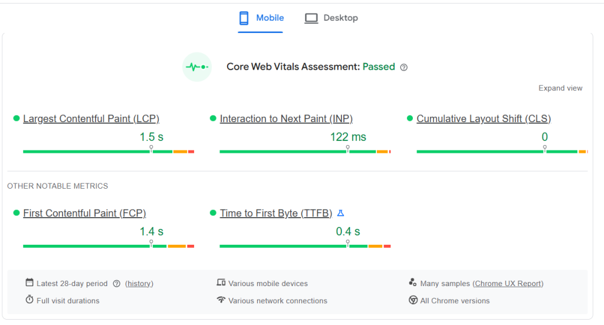
Task: Open the Largest Contentful Paint (LCP) link
Action: pyautogui.click(x=91, y=119)
